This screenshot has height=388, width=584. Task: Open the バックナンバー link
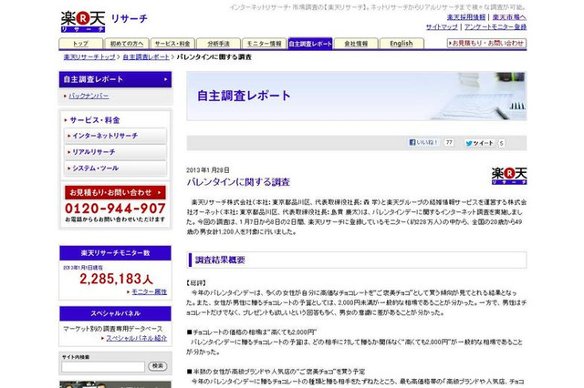[89, 96]
